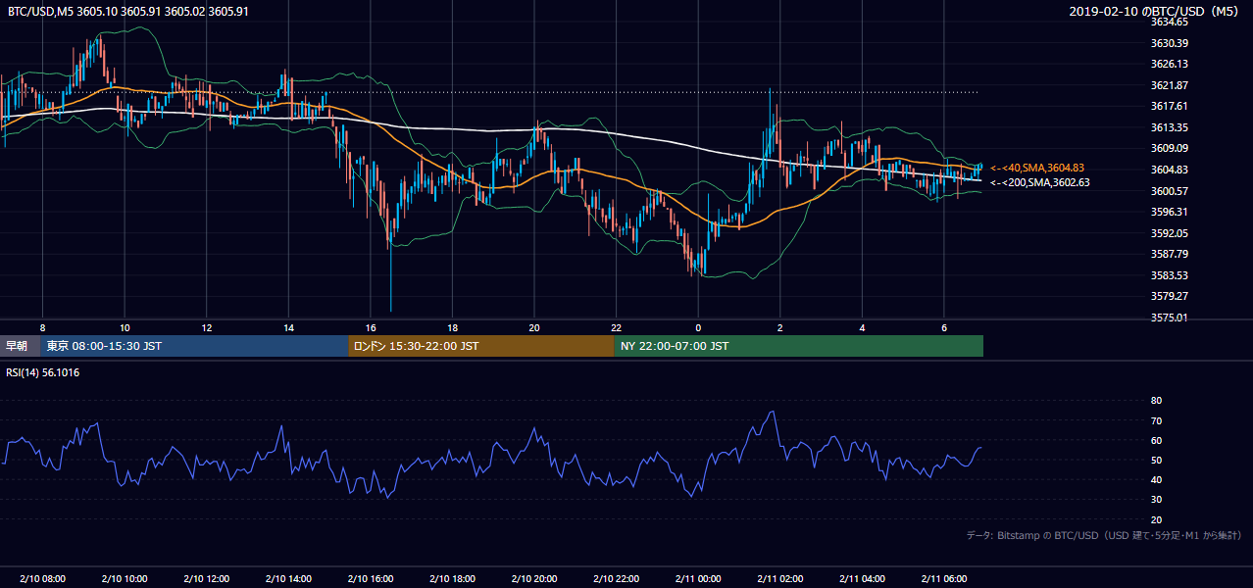The height and width of the screenshot is (588, 1253).
Task: Click the 3617.61 price axis label
Action: click(x=1170, y=106)
